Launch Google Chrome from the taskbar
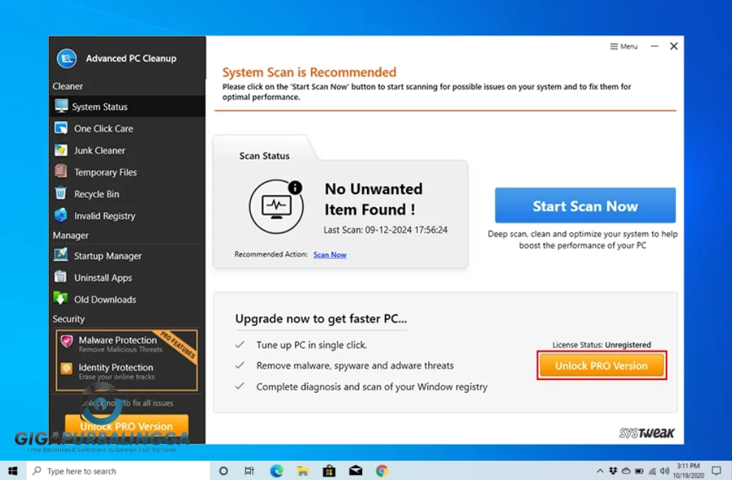Viewport: 732px width, 480px height. click(382, 471)
